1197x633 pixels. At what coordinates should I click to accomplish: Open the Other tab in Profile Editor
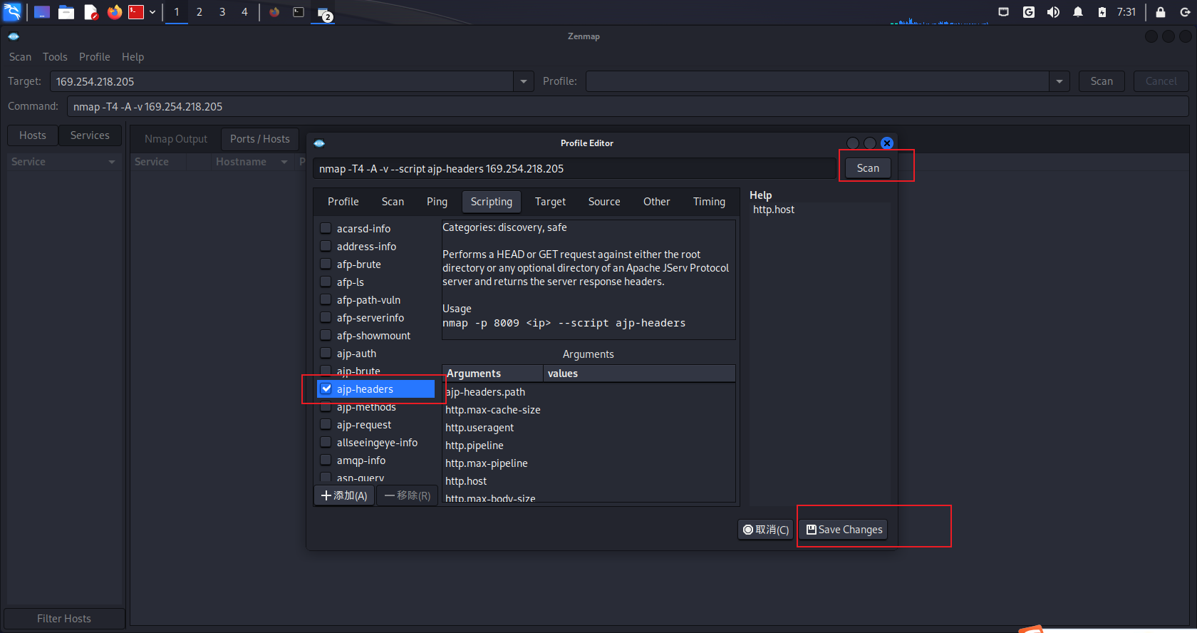[x=656, y=202]
